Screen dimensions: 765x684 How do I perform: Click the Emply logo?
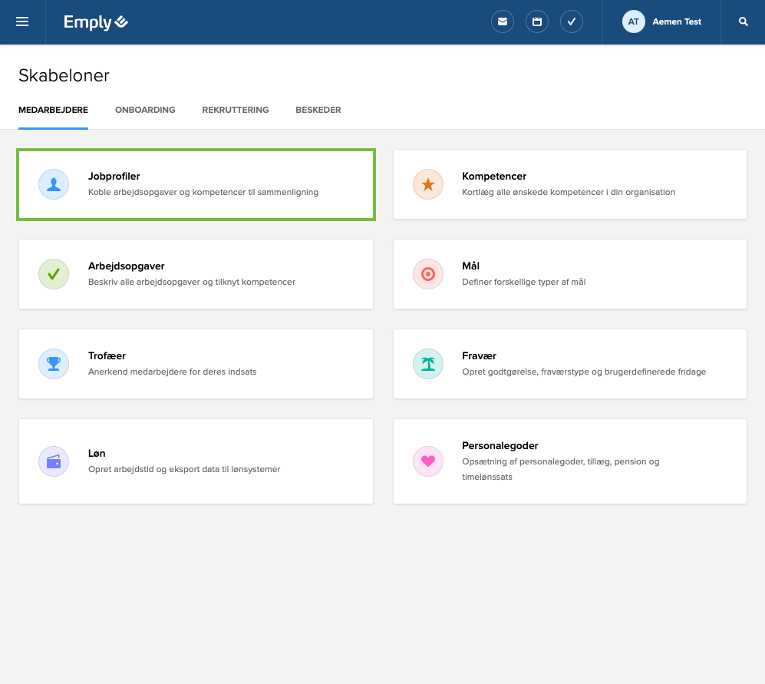(x=96, y=22)
